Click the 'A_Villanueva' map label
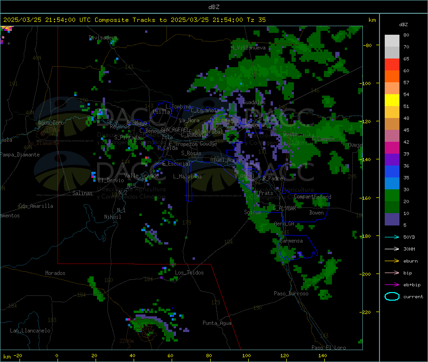Screen dimensions: 428x362 (248, 48)
